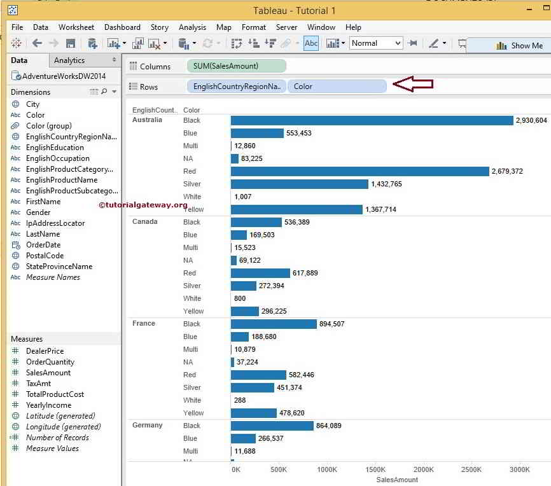Click Australia Black sales bar
This screenshot has height=486, width=551.
[x=372, y=120]
